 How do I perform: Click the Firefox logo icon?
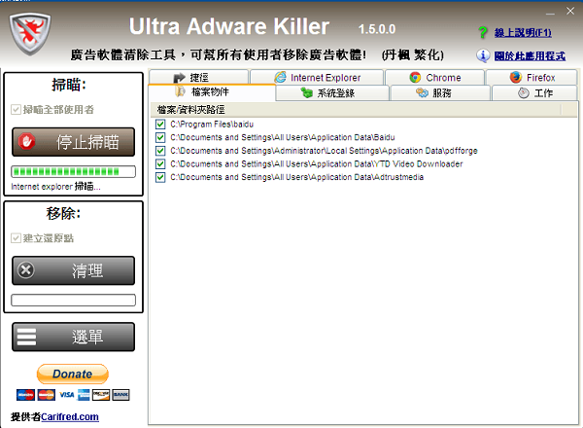coord(516,77)
